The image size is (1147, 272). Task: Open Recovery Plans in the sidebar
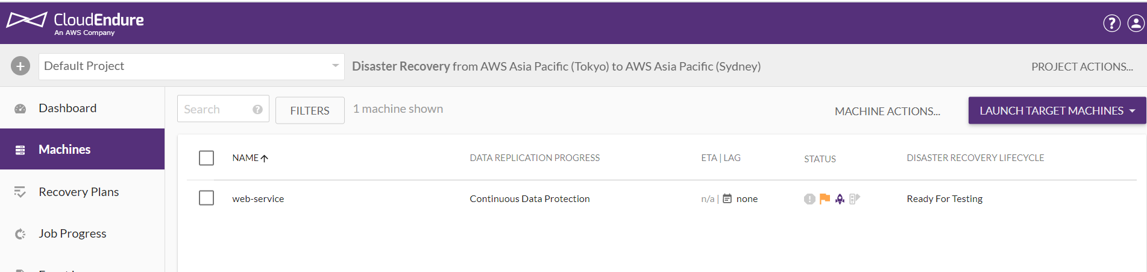[x=78, y=192]
